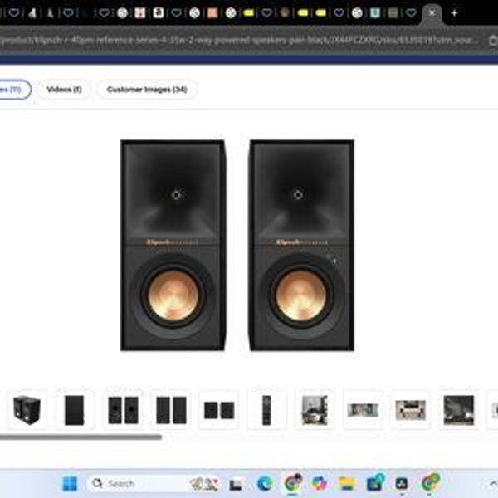The width and height of the screenshot is (498, 498).
Task: Open File Explorer from the taskbar
Action: [347, 484]
